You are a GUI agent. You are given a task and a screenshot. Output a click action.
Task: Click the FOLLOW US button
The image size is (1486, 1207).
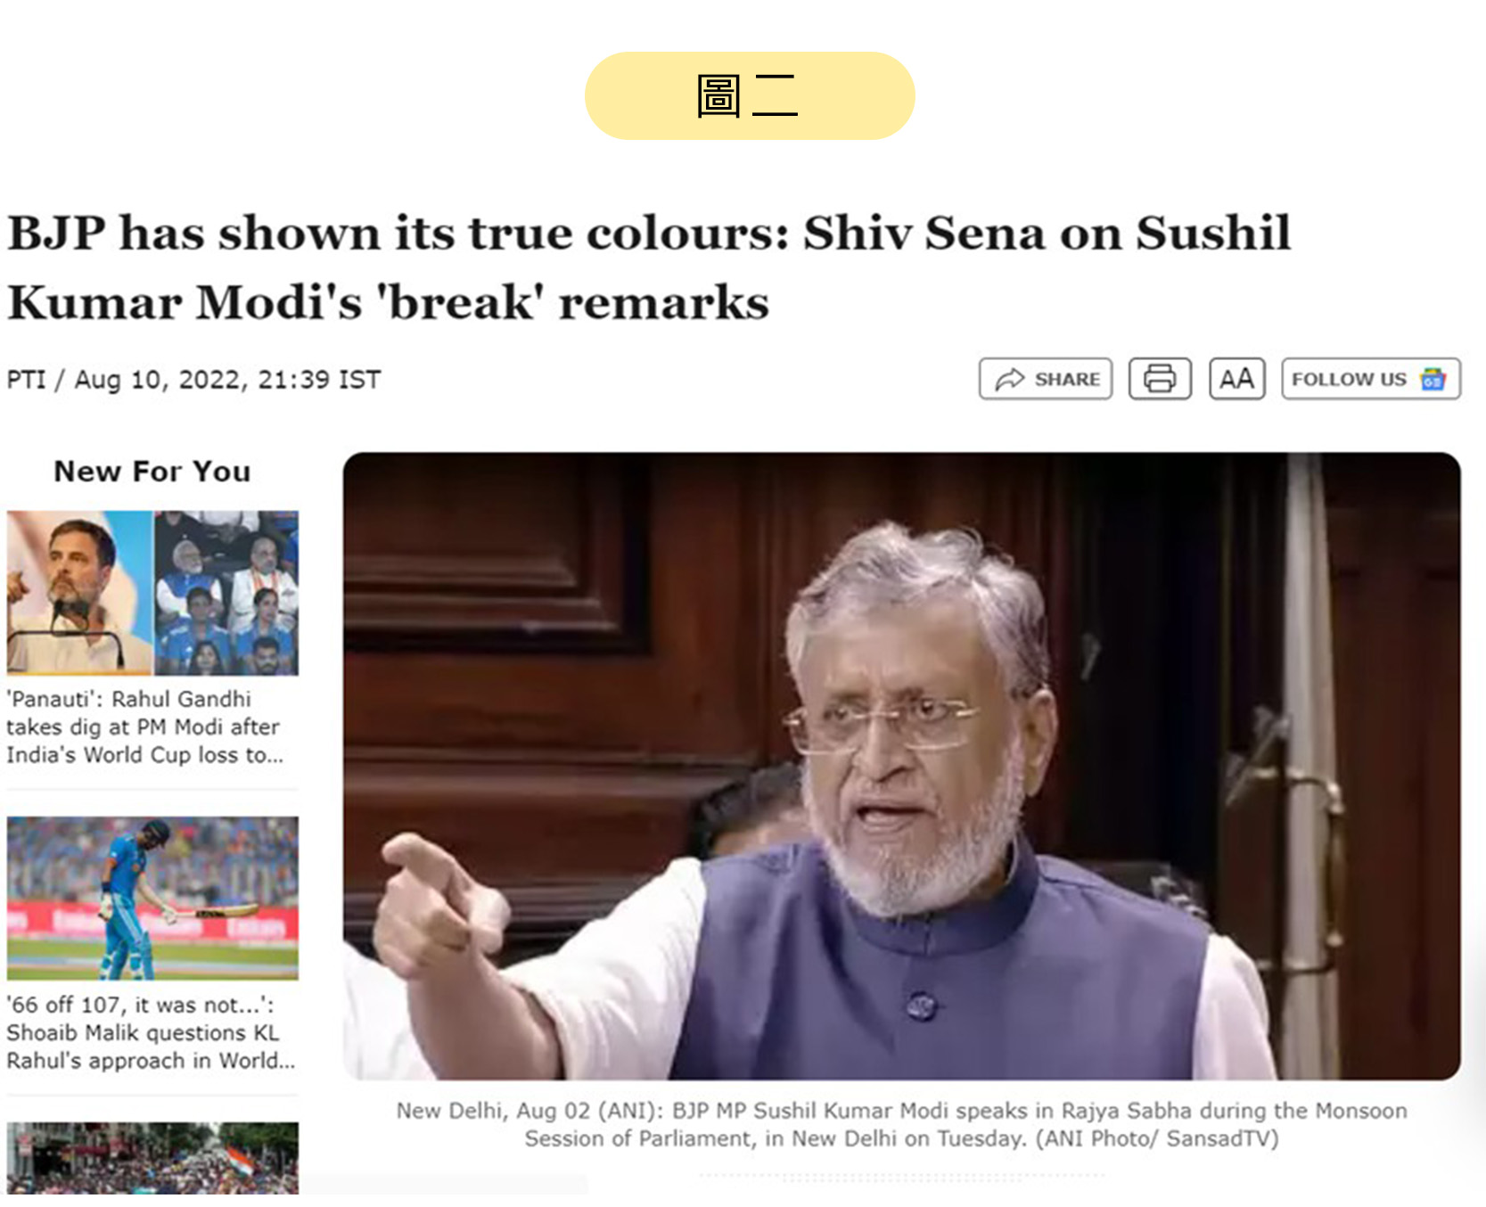pos(1371,379)
